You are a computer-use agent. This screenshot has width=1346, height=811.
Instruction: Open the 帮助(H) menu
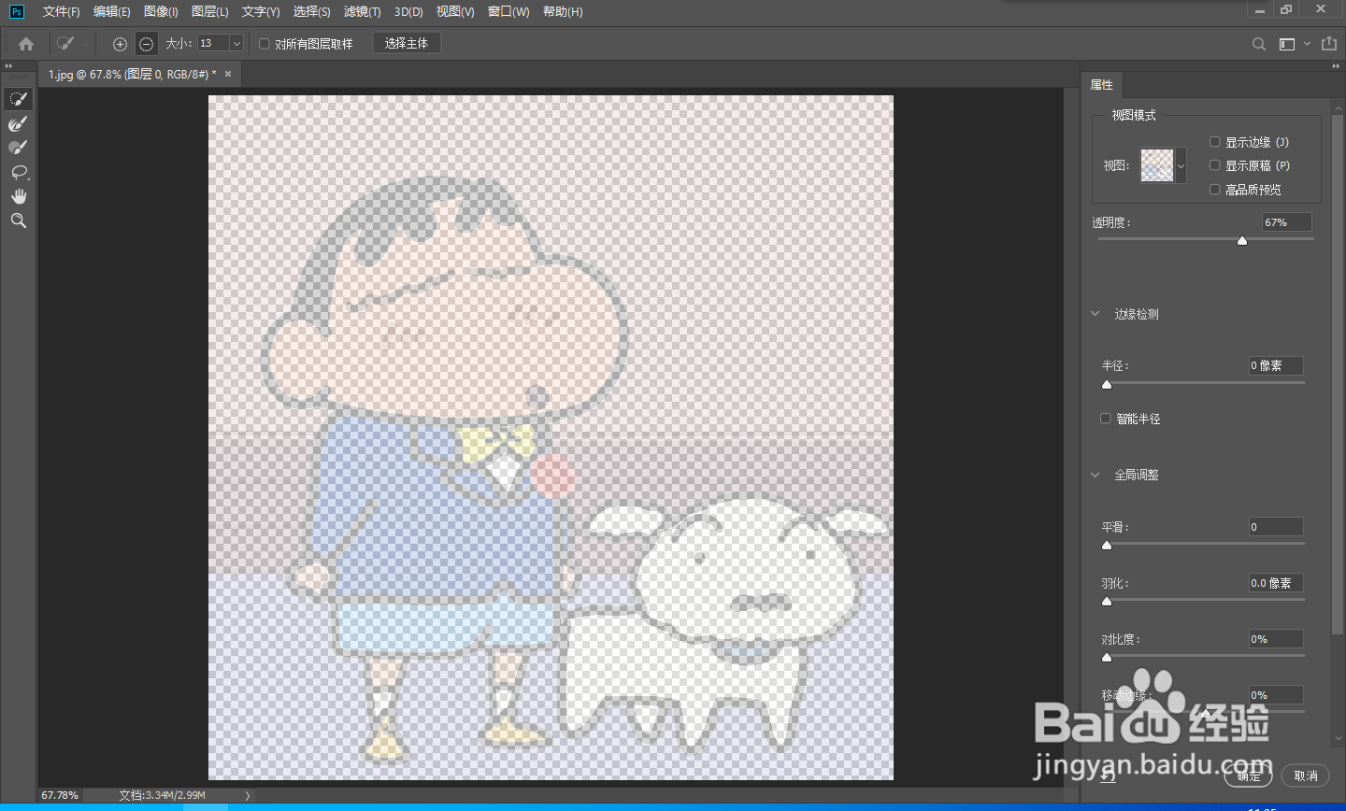563,11
